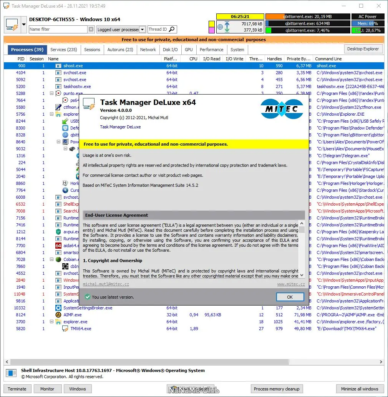Click the monitor icon button at top left

[12, 25]
